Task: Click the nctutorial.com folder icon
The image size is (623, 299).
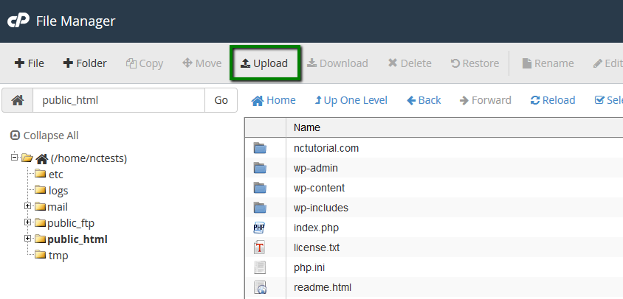Action: (260, 148)
